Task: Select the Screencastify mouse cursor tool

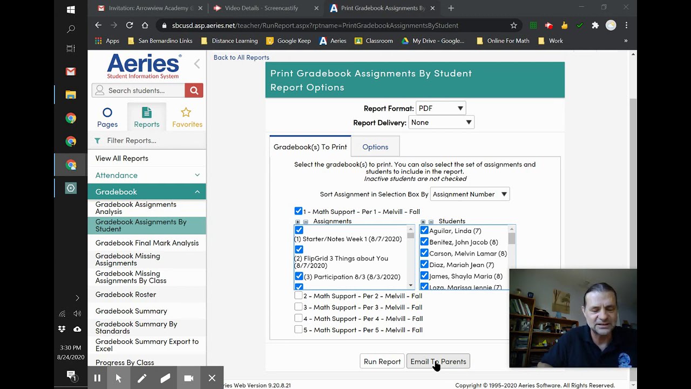Action: [119, 378]
